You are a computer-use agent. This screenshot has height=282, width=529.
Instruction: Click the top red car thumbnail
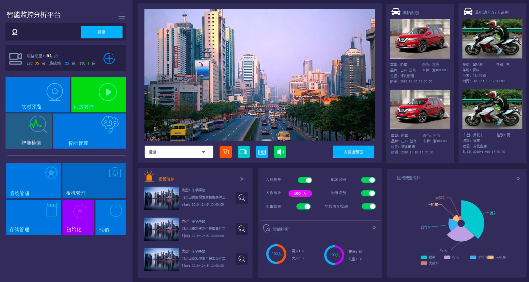pos(420,39)
